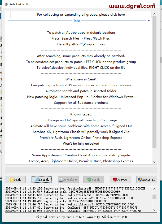Click 'Acrobat, XD, Lightroom Classic' line
Screen dimensions: 162x224
click(x=81, y=132)
